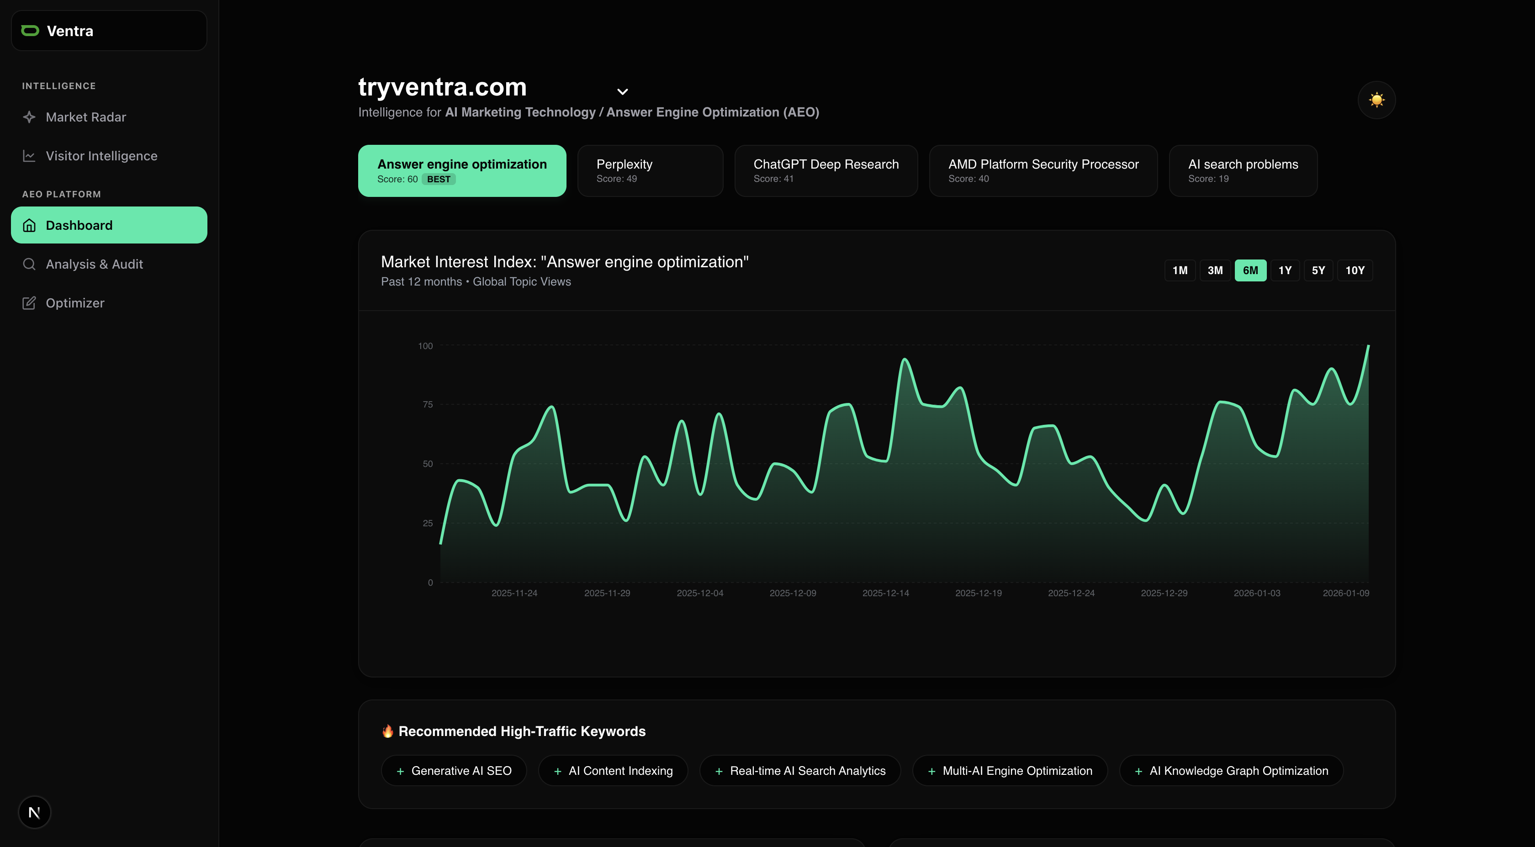Click the Ventra logo icon
Image resolution: width=1535 pixels, height=847 pixels.
click(x=30, y=31)
